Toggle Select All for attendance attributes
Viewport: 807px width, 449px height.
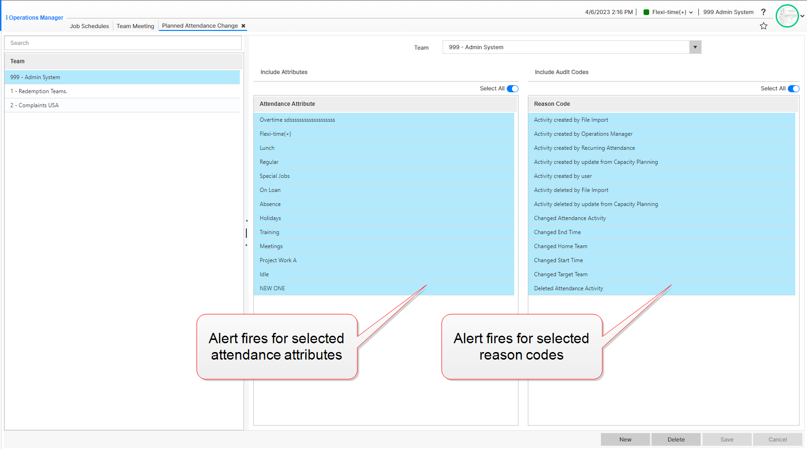coord(512,89)
